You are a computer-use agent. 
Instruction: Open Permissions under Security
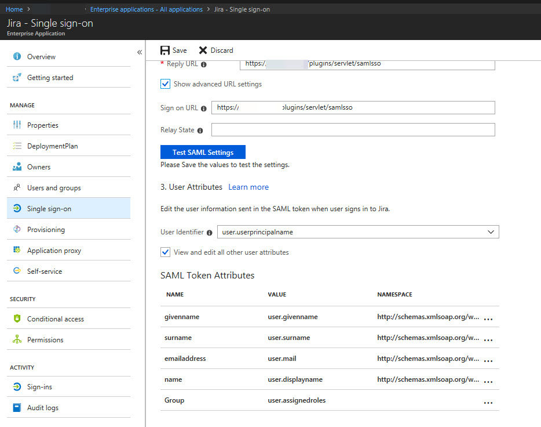[69, 339]
